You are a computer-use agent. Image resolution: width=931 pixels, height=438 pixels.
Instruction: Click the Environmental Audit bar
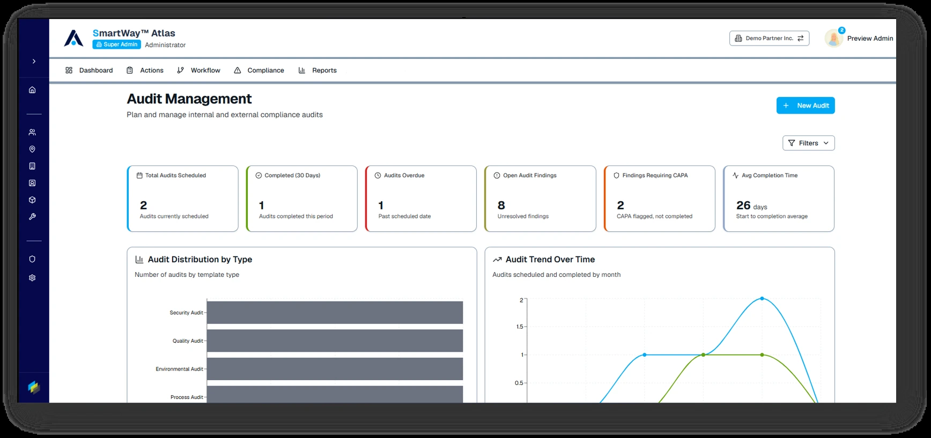pyautogui.click(x=335, y=369)
